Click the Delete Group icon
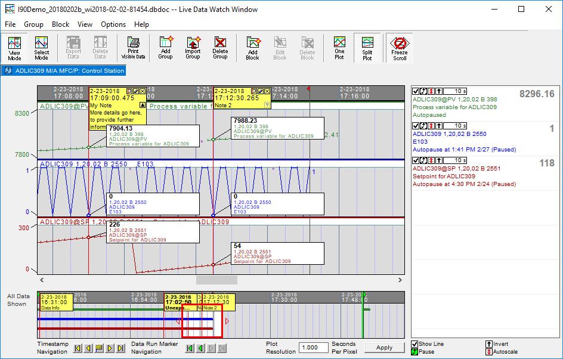The image size is (563, 359). [x=220, y=48]
